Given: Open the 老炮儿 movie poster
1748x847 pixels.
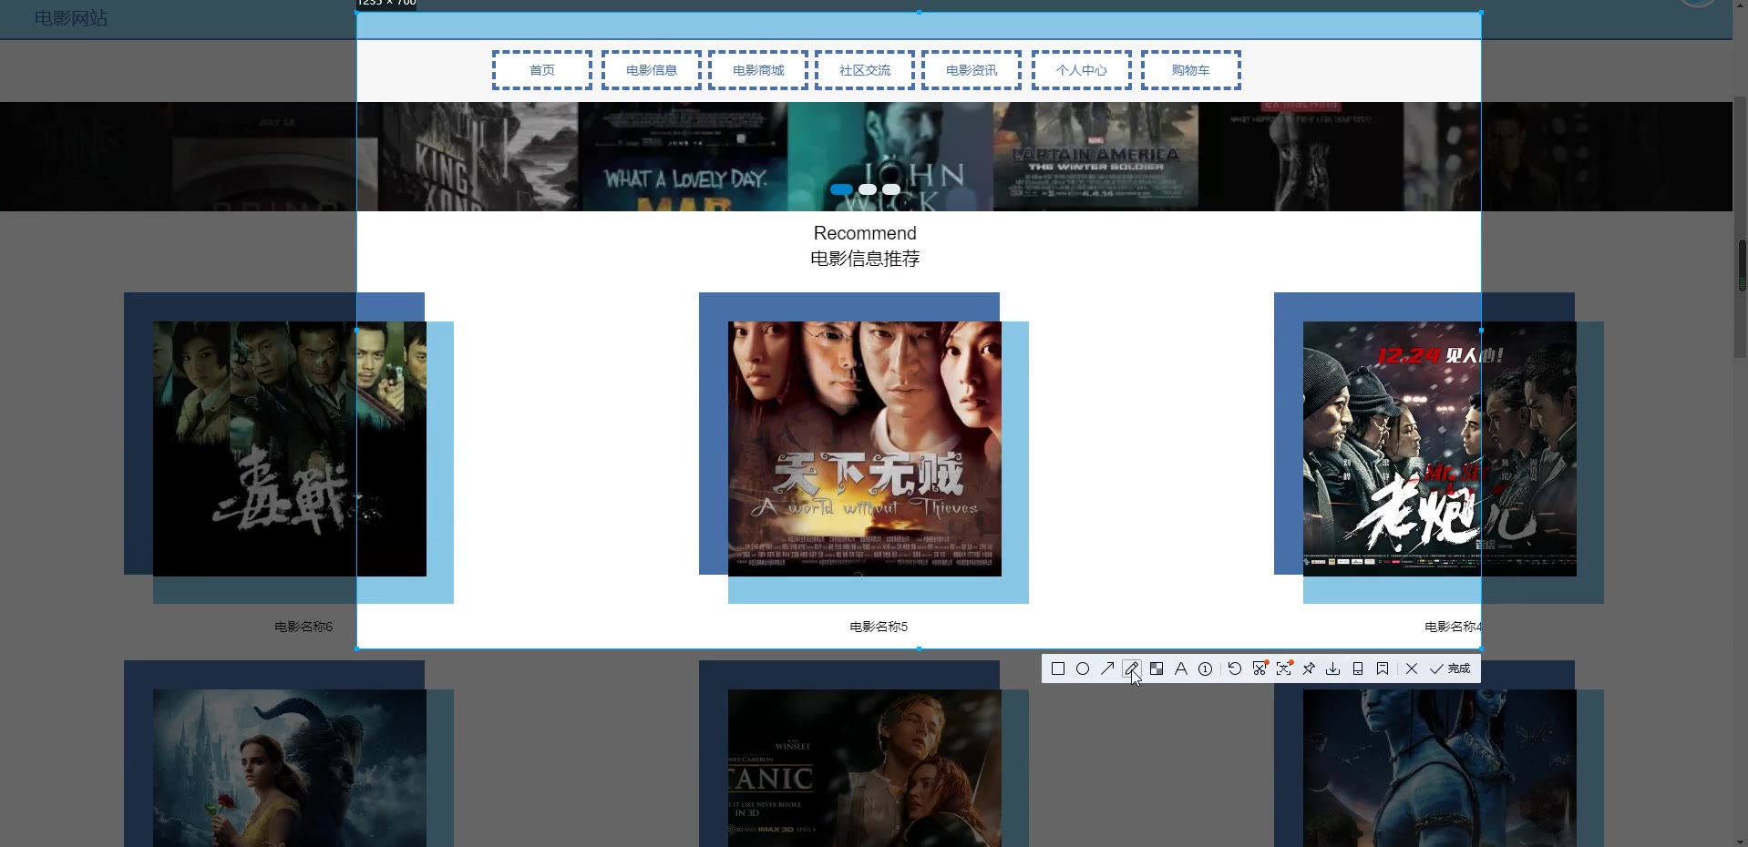Looking at the screenshot, I should click(x=1440, y=449).
